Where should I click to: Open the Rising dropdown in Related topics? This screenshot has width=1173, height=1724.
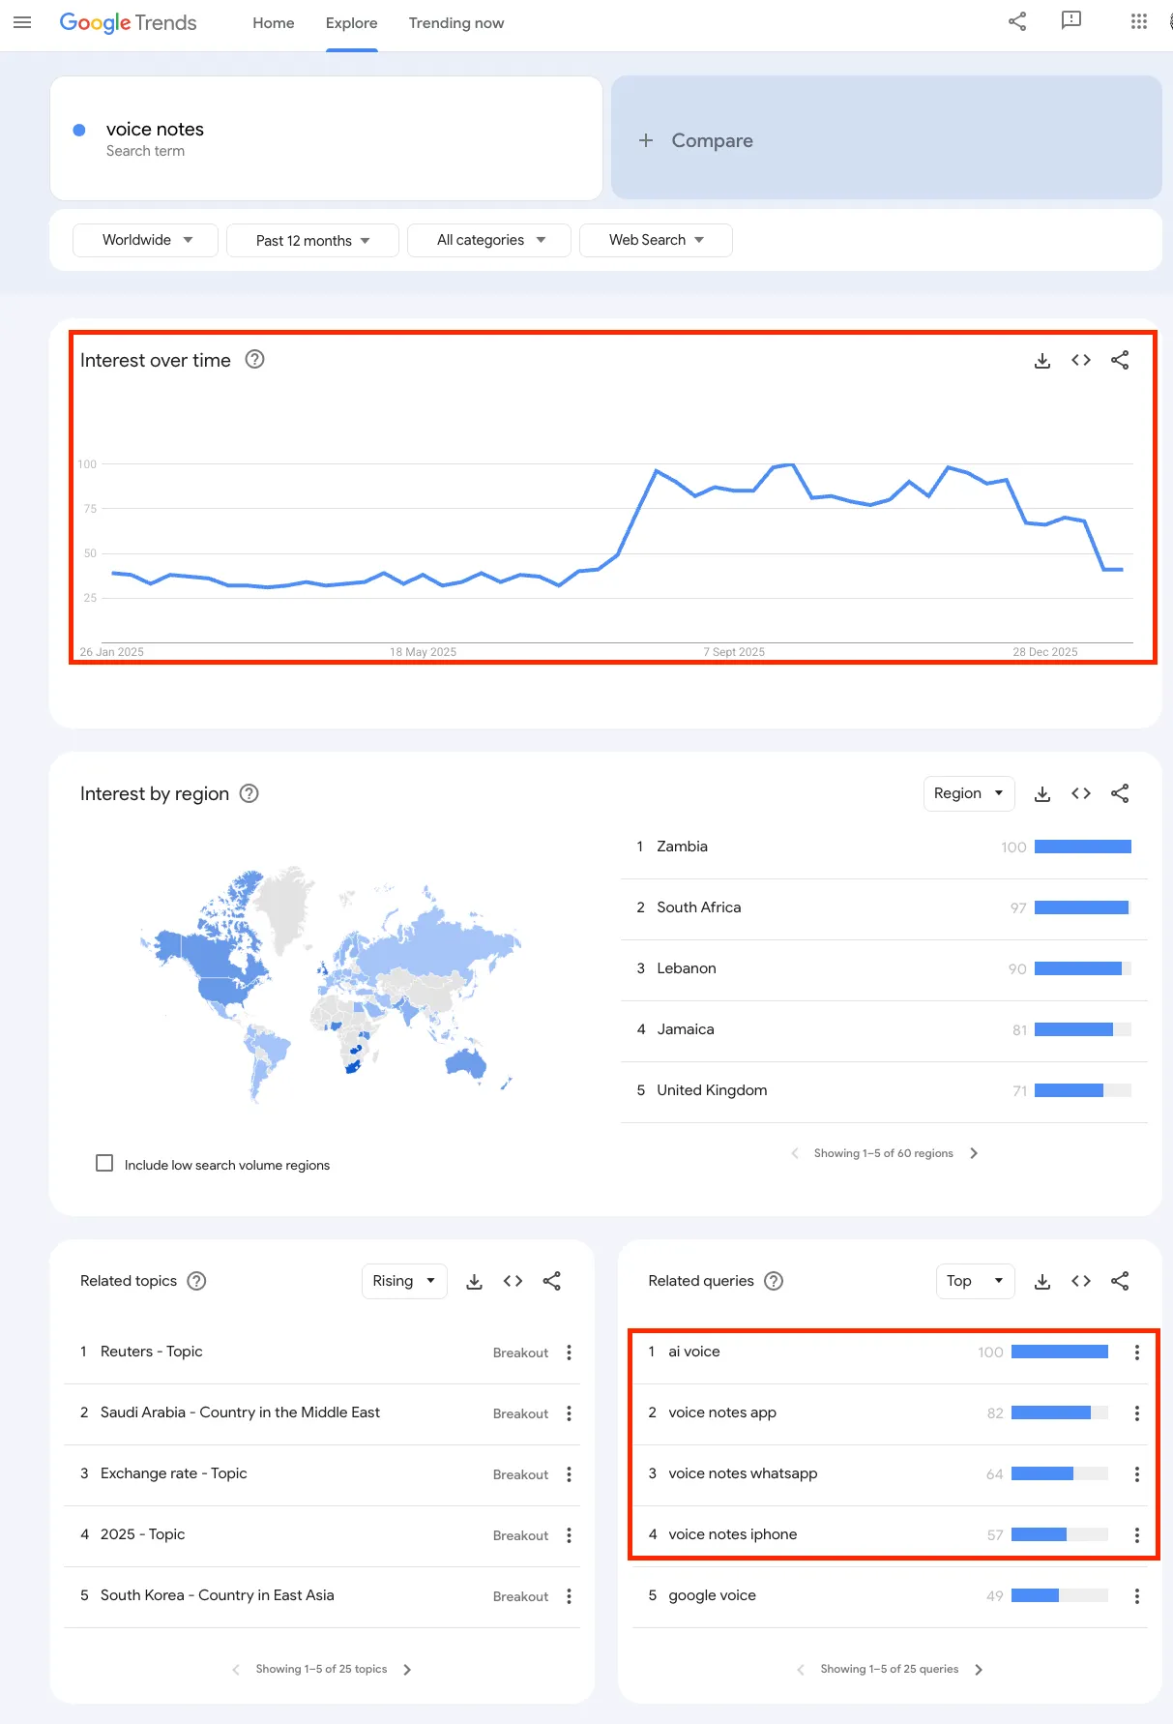pos(404,1281)
